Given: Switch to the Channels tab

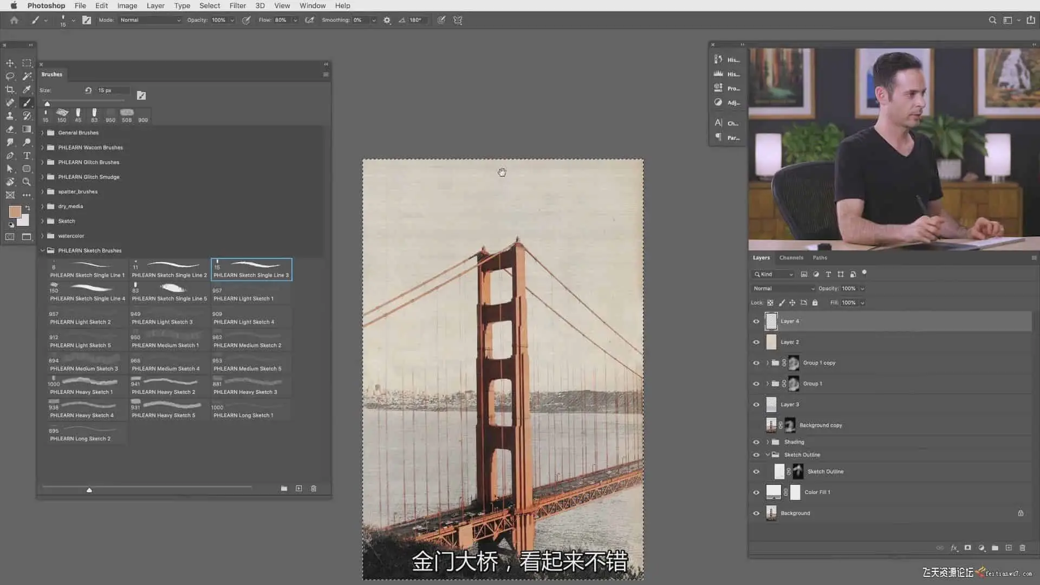Looking at the screenshot, I should (791, 258).
